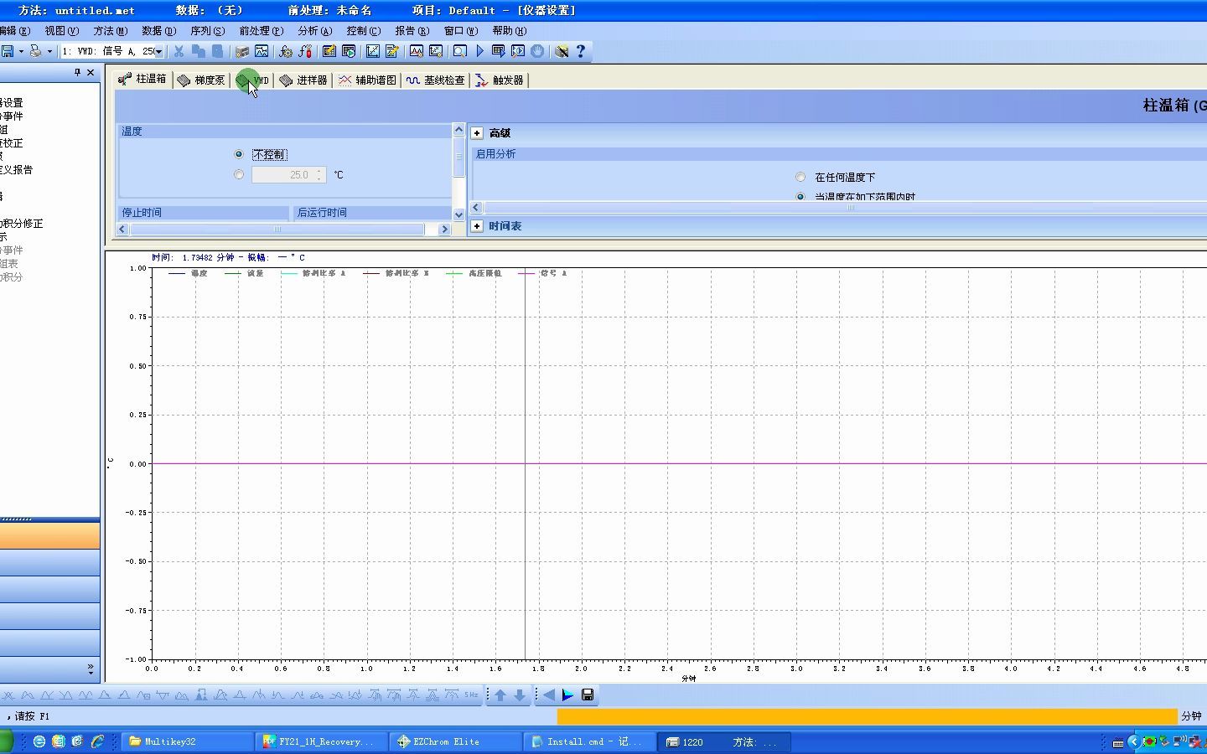Select the 25.0 °C temperature radio button
The height and width of the screenshot is (754, 1207).
(239, 174)
